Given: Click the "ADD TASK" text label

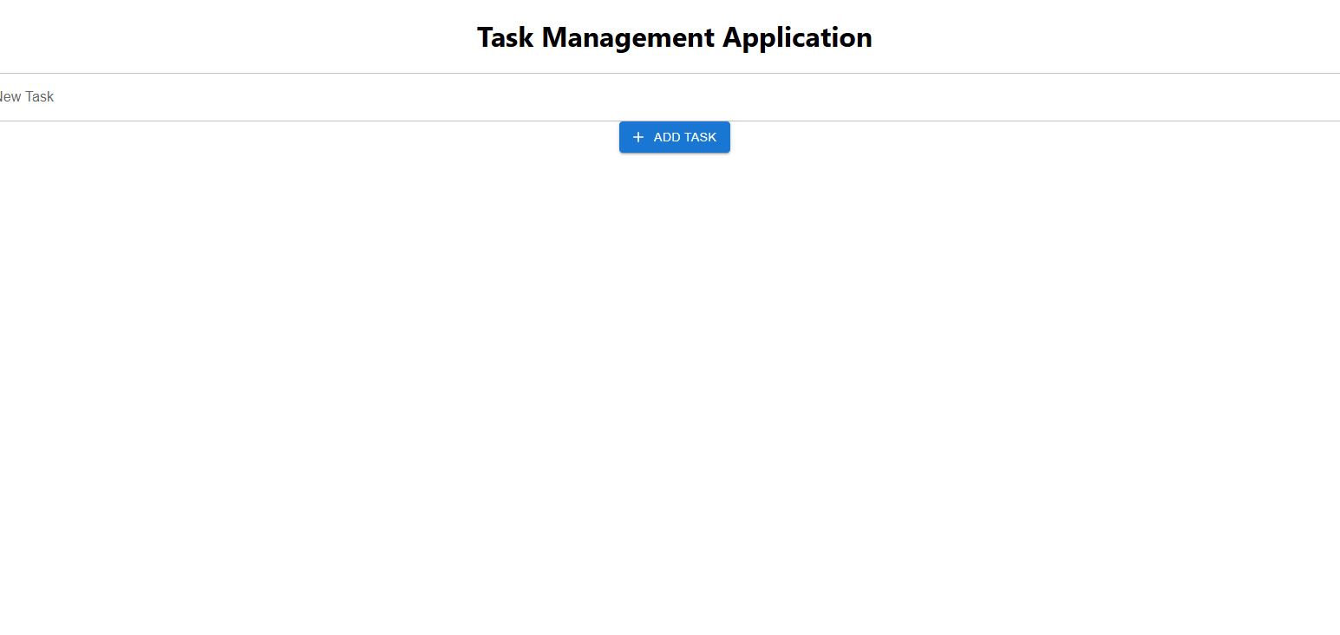Looking at the screenshot, I should coord(685,137).
